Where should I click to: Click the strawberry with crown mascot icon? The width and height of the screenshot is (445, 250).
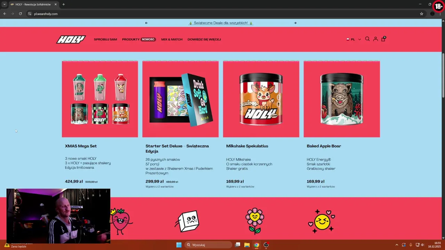121,221
